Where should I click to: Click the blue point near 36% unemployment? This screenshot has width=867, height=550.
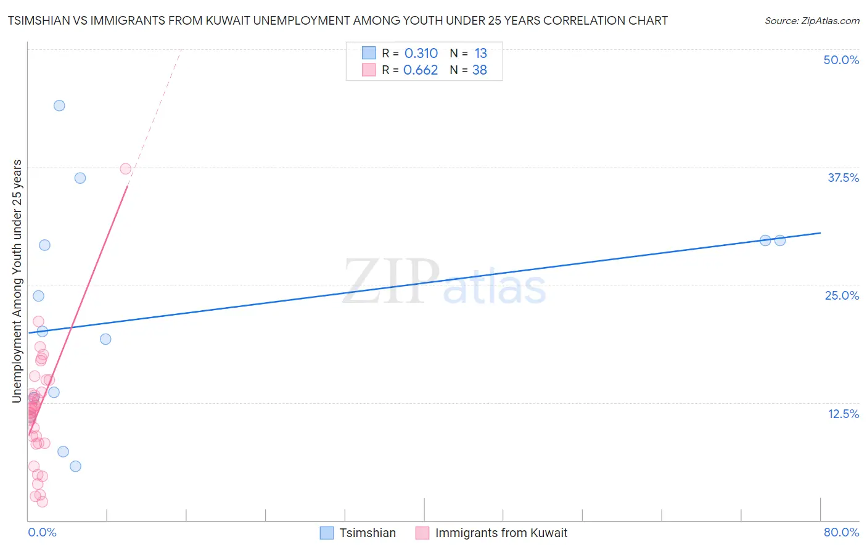[80, 178]
